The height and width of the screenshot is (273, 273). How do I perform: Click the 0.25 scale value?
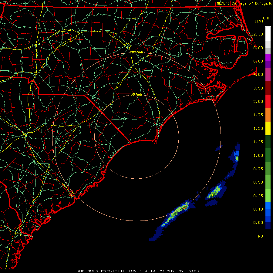click(x=258, y=196)
